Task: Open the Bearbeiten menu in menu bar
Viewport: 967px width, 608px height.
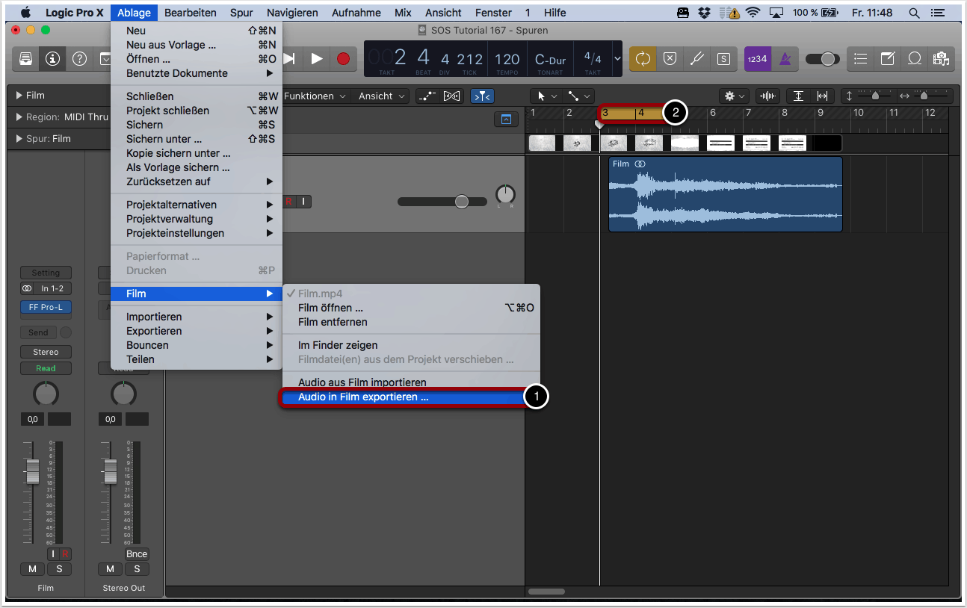Action: tap(190, 13)
